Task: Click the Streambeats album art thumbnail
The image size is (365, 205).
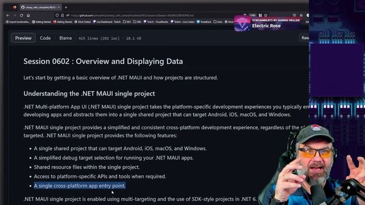Action: point(242,23)
